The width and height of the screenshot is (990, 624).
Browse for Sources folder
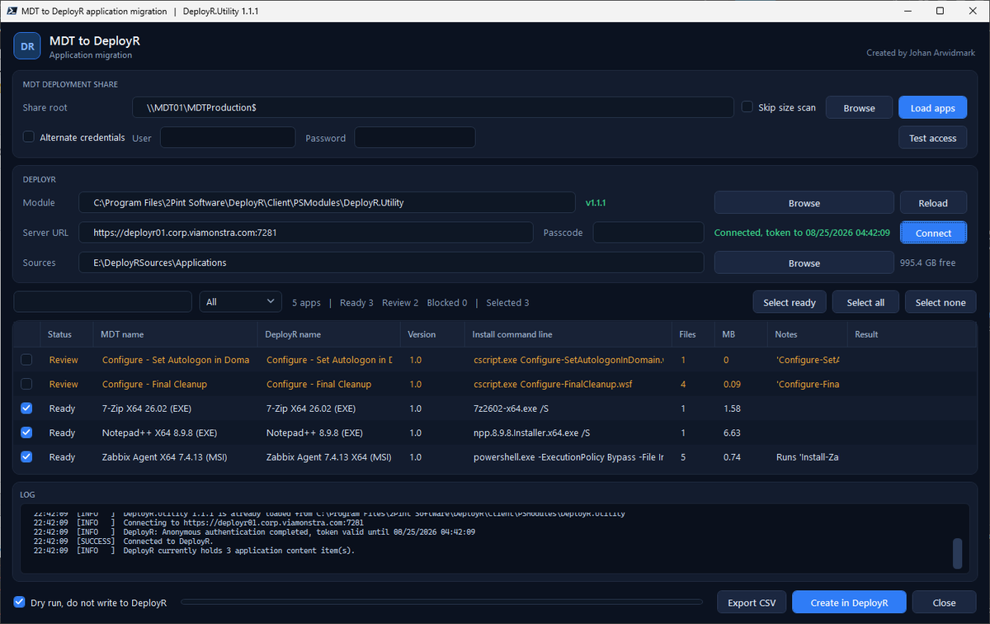804,263
